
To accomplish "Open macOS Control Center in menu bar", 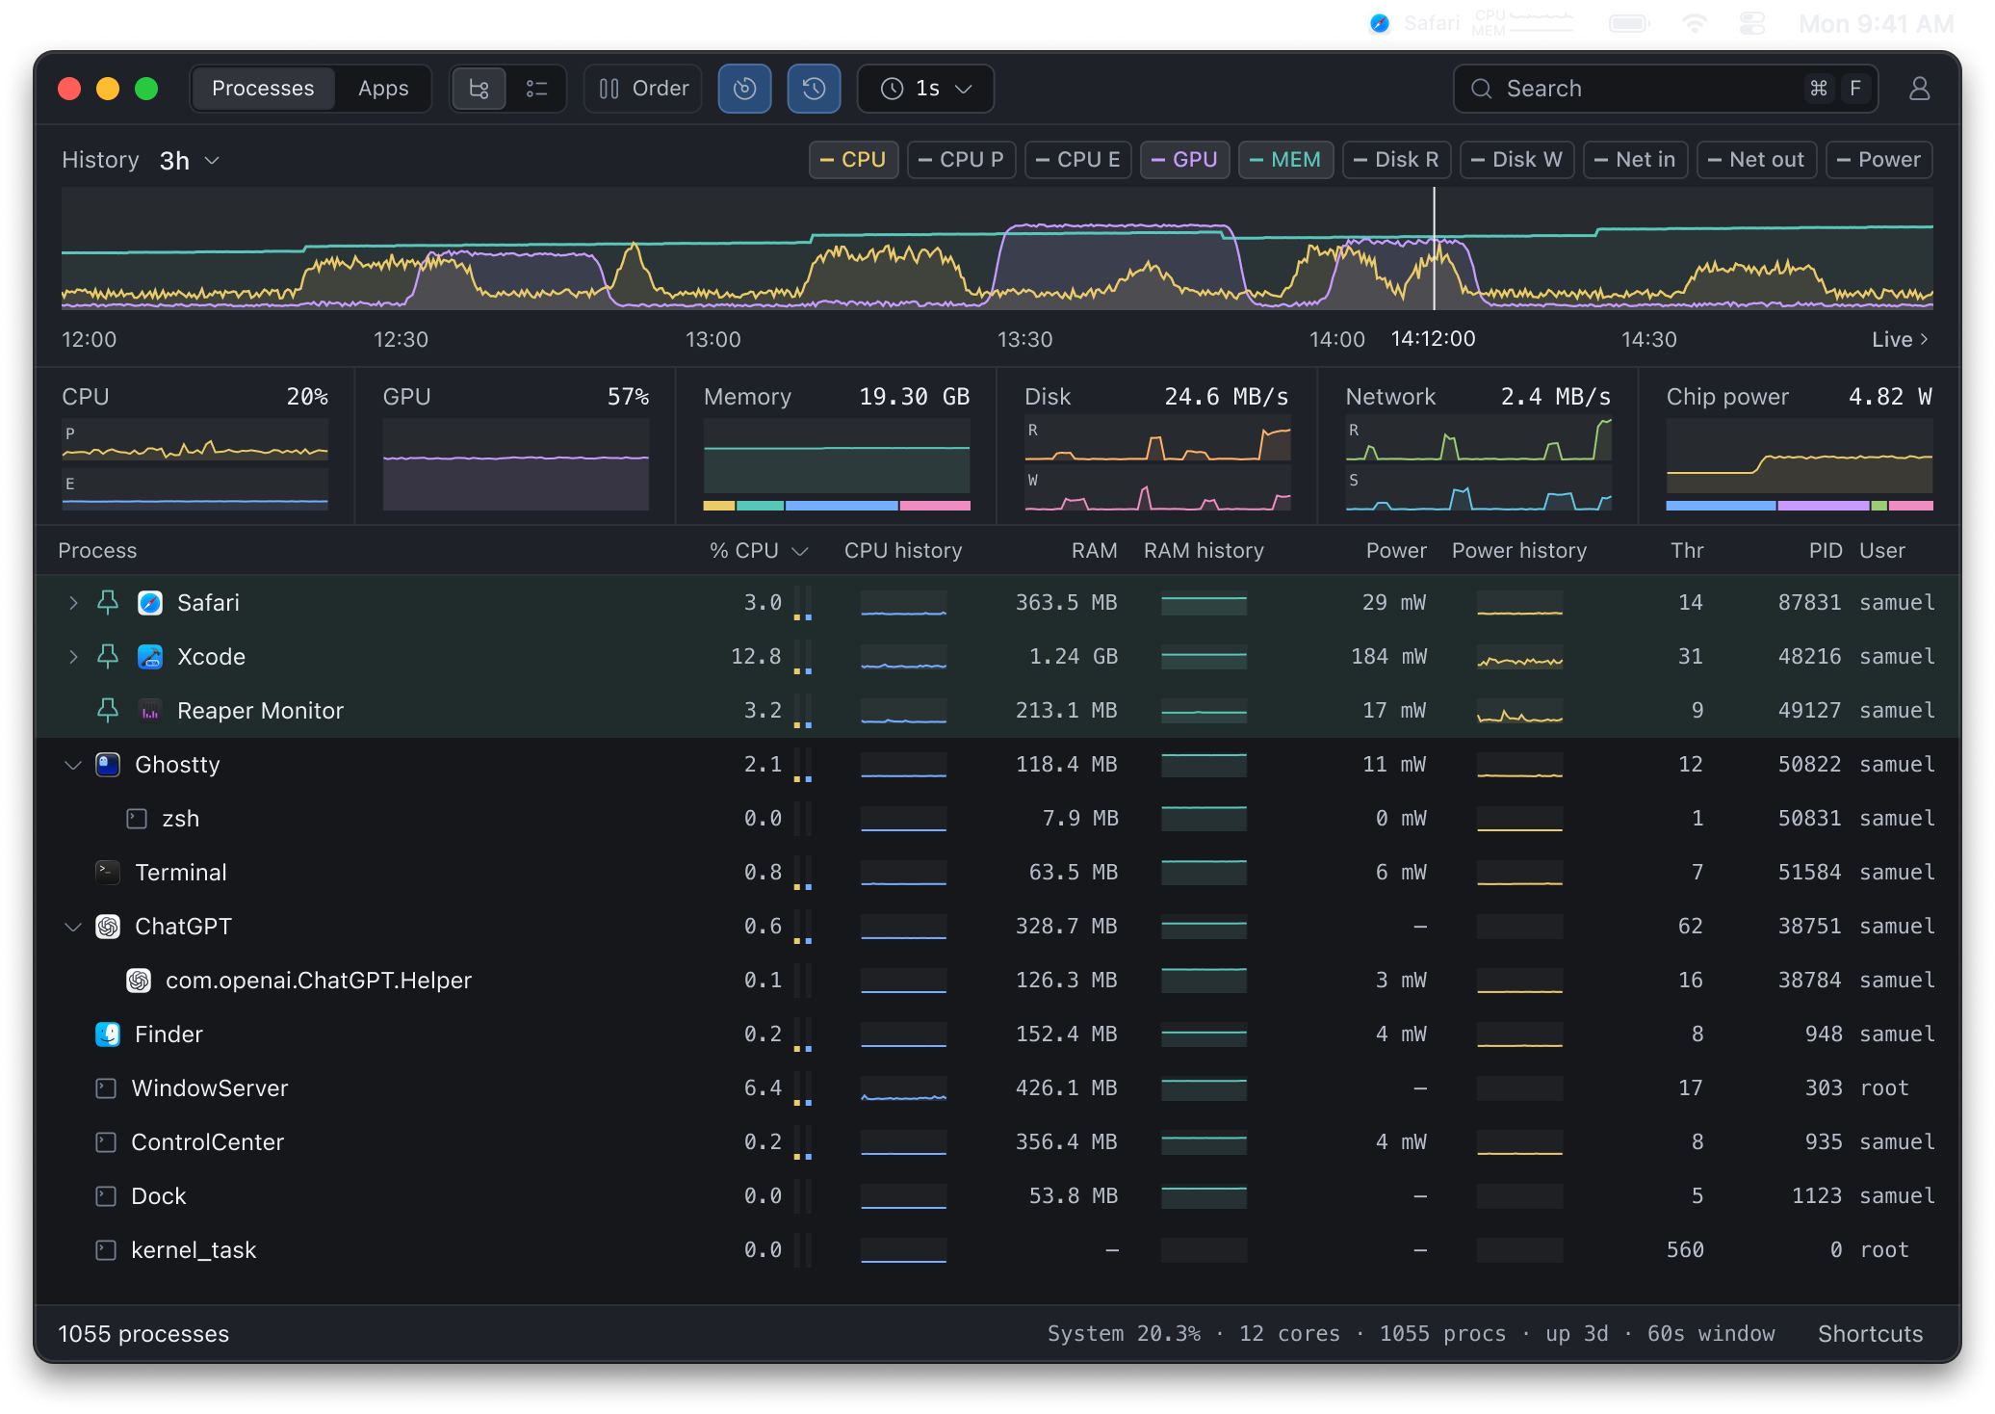I will point(1752,23).
